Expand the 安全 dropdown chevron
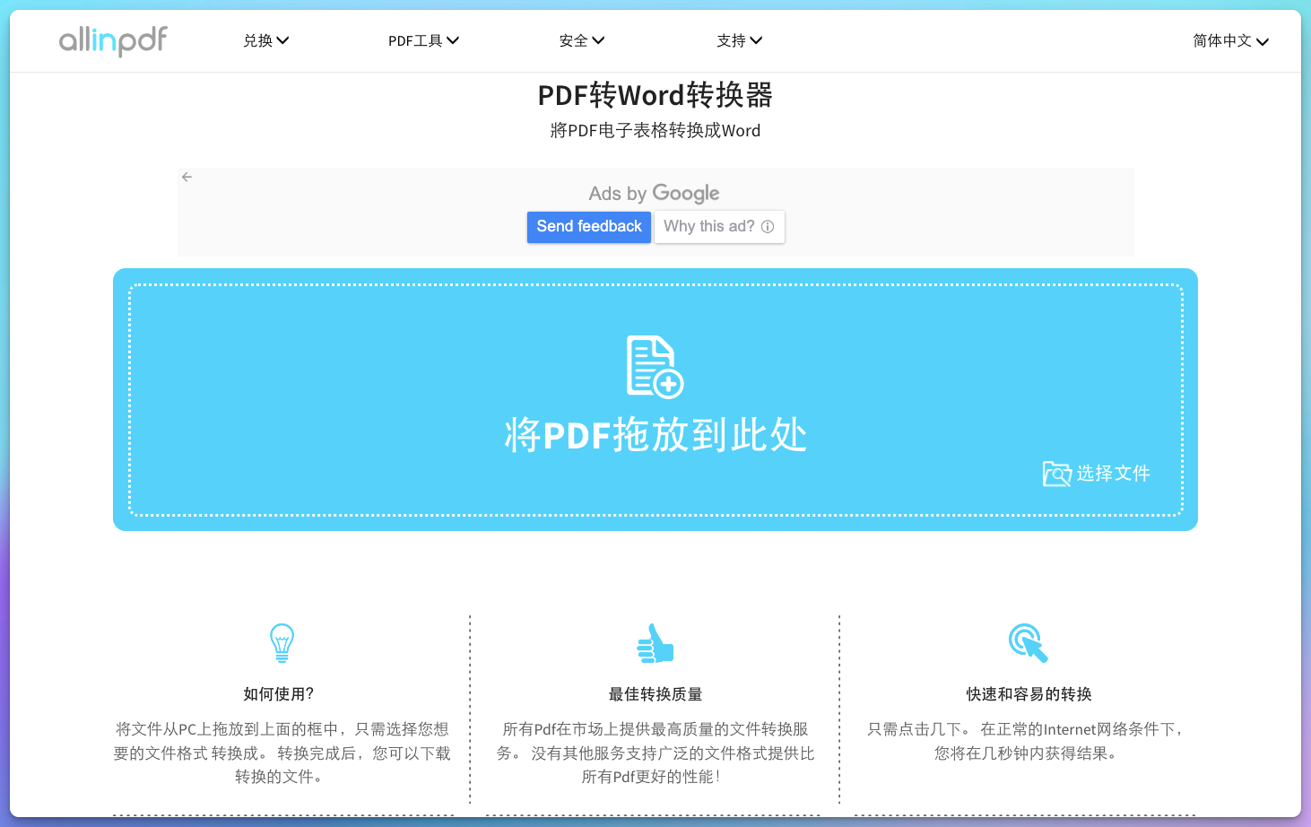 point(599,39)
